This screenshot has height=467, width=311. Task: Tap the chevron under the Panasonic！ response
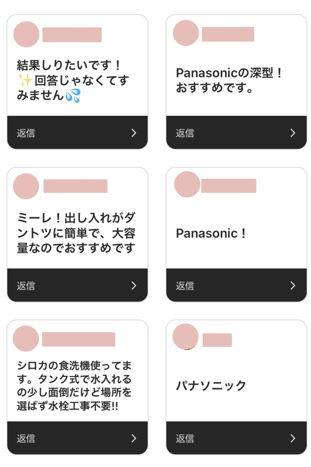coord(293,286)
